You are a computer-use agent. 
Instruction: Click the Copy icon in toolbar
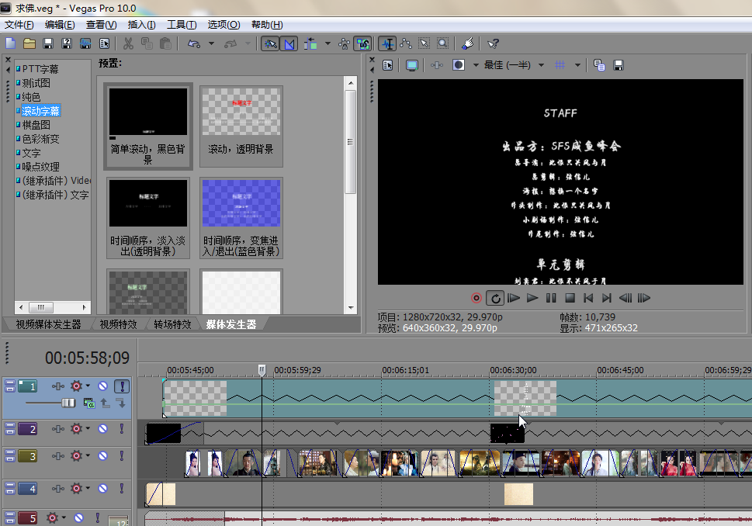[147, 43]
